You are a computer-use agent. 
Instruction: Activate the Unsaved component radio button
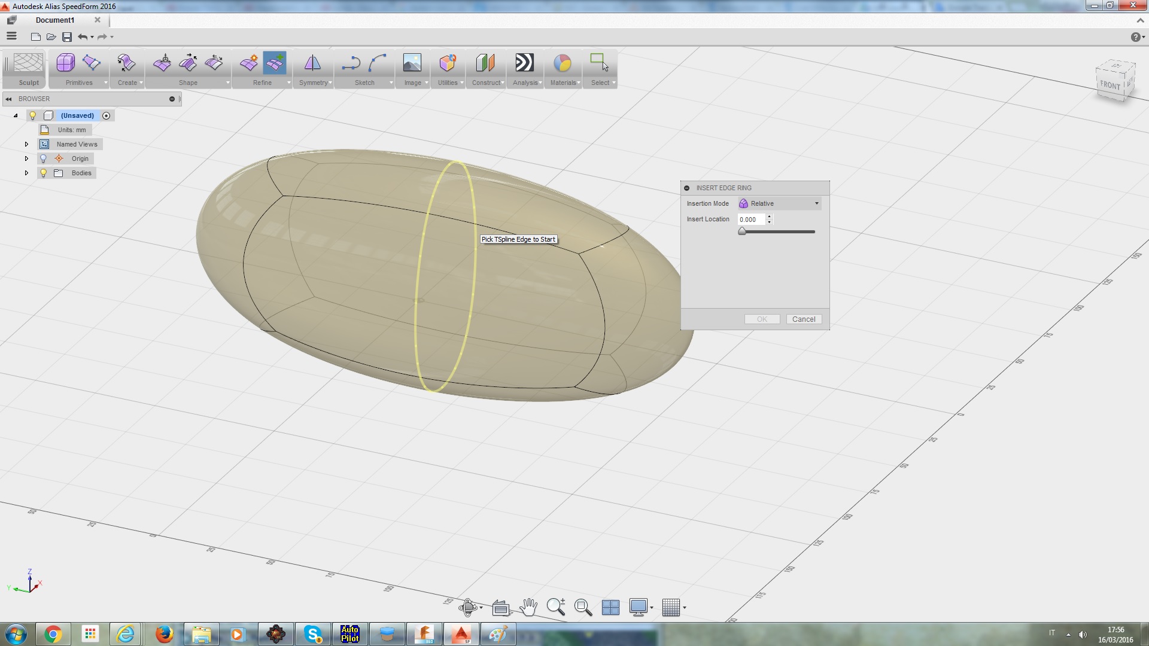click(106, 115)
